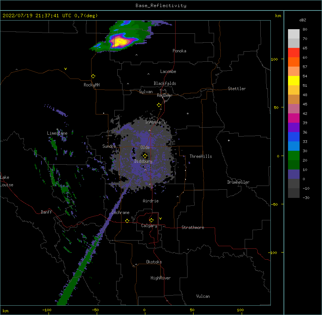Click the HighRiver label
Viewport: 322px width, 315px height.
(161, 278)
